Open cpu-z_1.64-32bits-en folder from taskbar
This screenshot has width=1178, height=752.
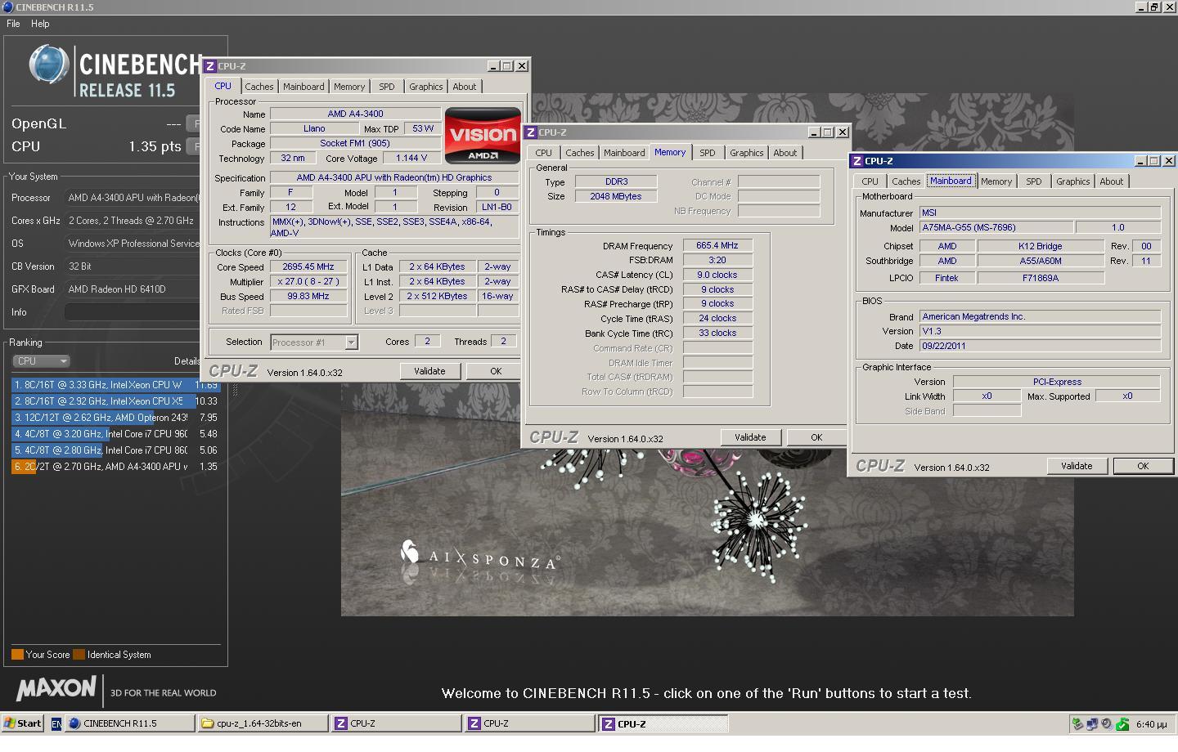263,723
